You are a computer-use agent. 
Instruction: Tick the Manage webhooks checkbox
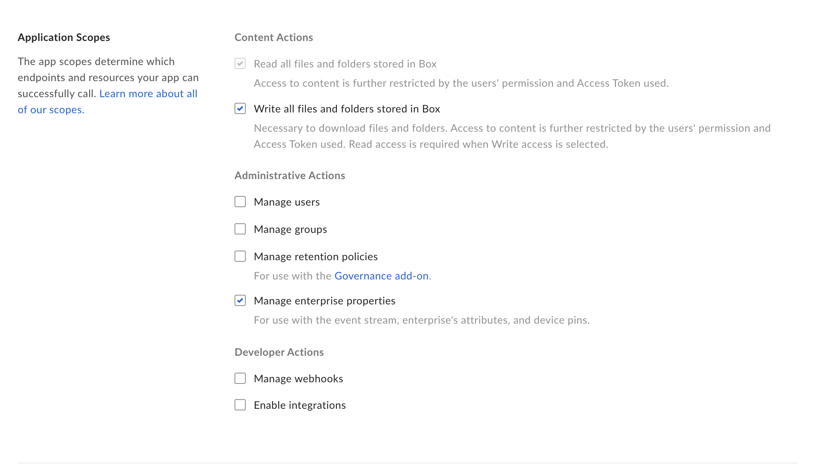click(240, 378)
